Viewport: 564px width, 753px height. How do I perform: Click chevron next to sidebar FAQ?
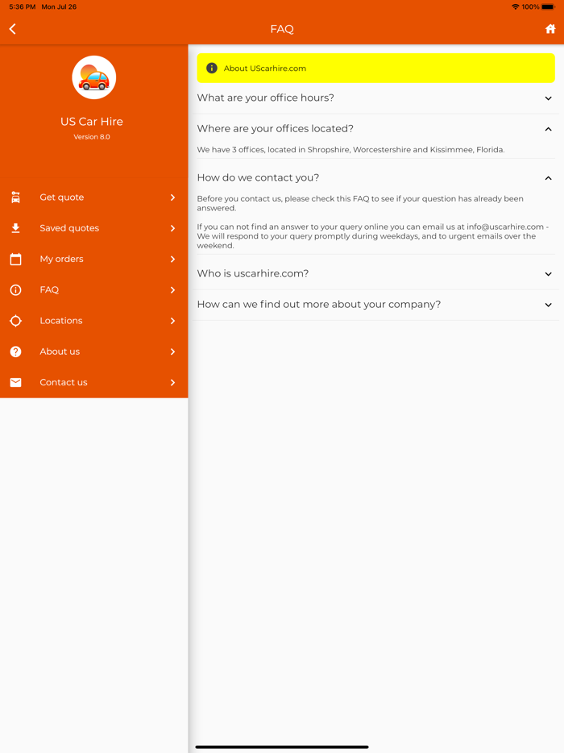(172, 289)
